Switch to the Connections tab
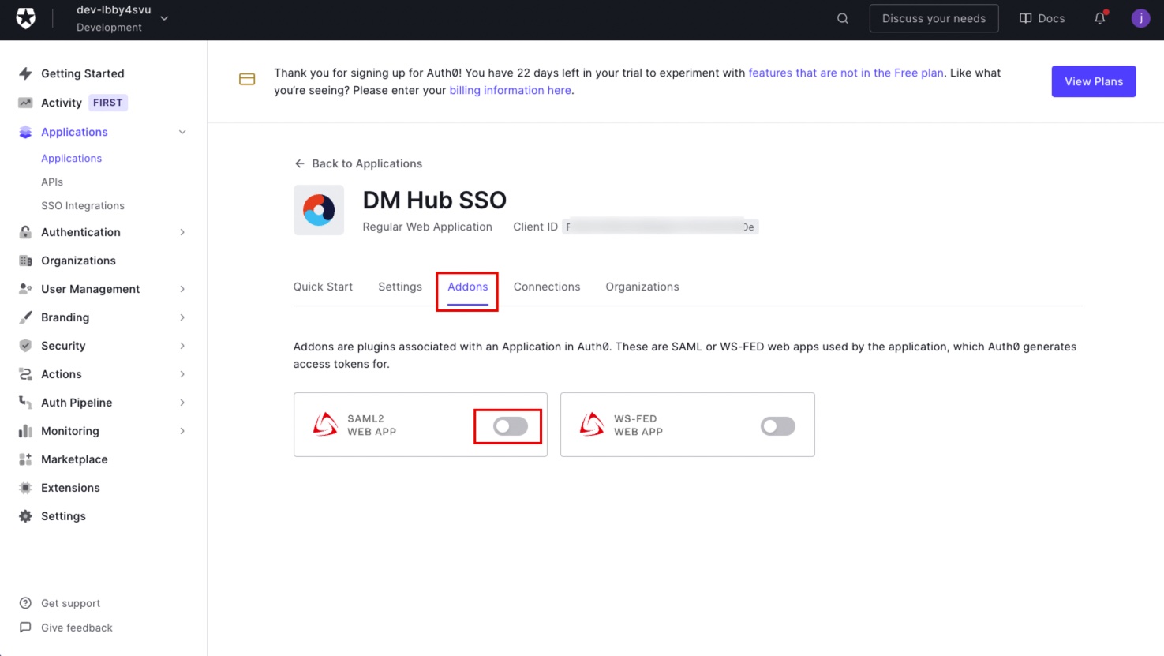 click(x=547, y=287)
